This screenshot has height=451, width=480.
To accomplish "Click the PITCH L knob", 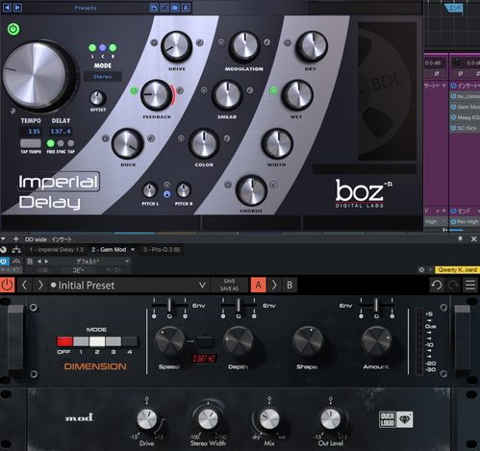I will 150,190.
